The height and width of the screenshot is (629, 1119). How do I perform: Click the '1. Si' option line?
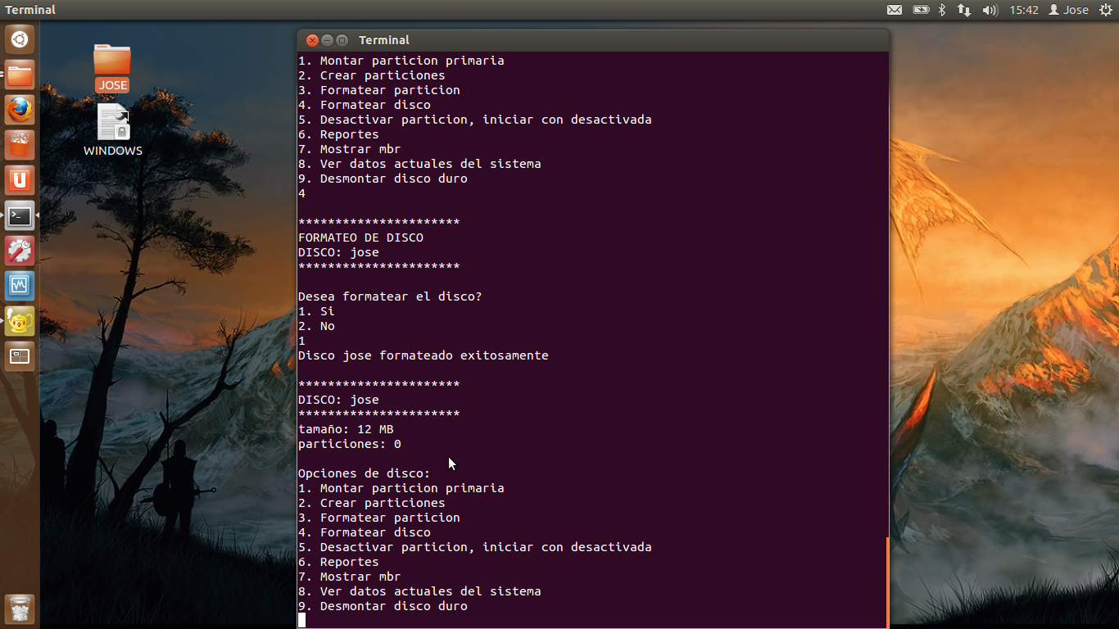click(316, 311)
